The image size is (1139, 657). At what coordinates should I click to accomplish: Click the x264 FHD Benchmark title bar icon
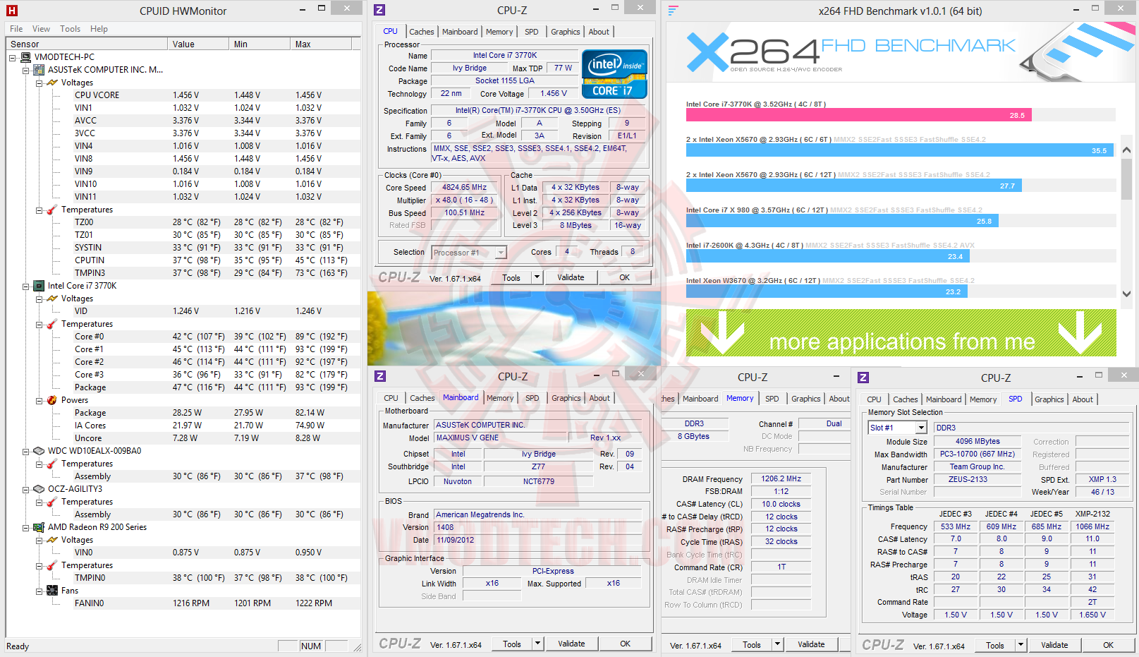tap(673, 11)
